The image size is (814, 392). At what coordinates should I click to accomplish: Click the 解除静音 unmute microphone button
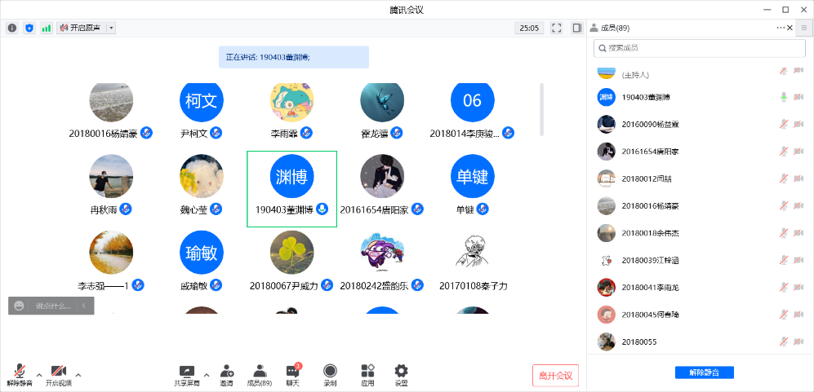tap(20, 376)
